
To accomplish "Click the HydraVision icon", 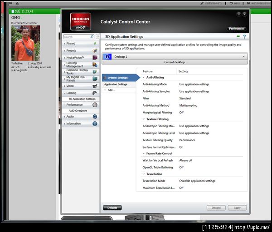I will tap(95, 58).
